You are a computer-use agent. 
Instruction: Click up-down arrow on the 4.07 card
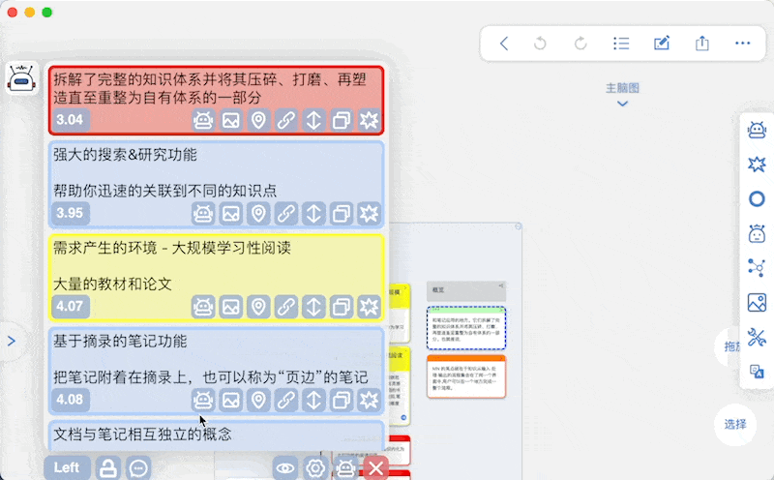[313, 307]
